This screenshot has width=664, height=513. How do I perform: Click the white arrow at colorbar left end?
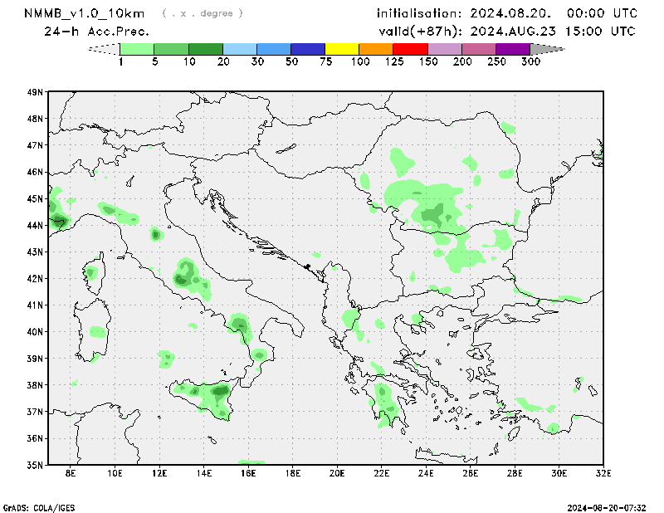(x=105, y=50)
